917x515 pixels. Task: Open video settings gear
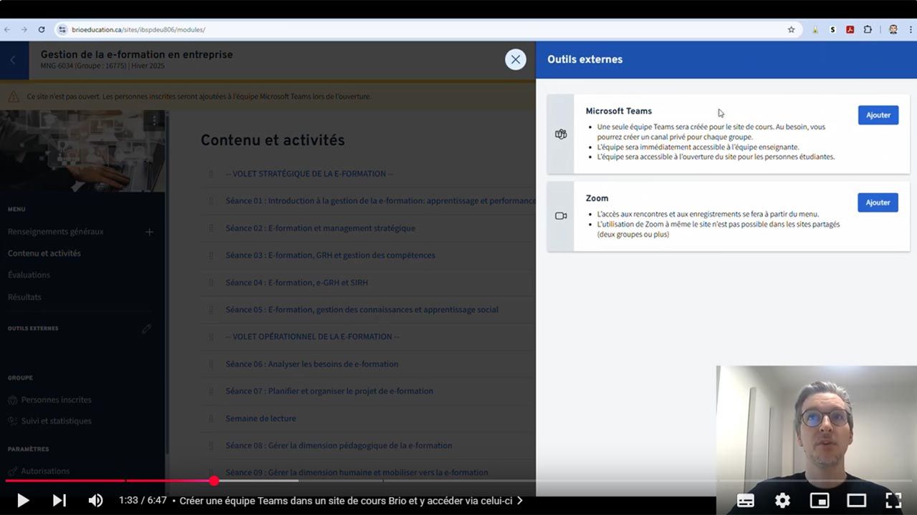(782, 501)
